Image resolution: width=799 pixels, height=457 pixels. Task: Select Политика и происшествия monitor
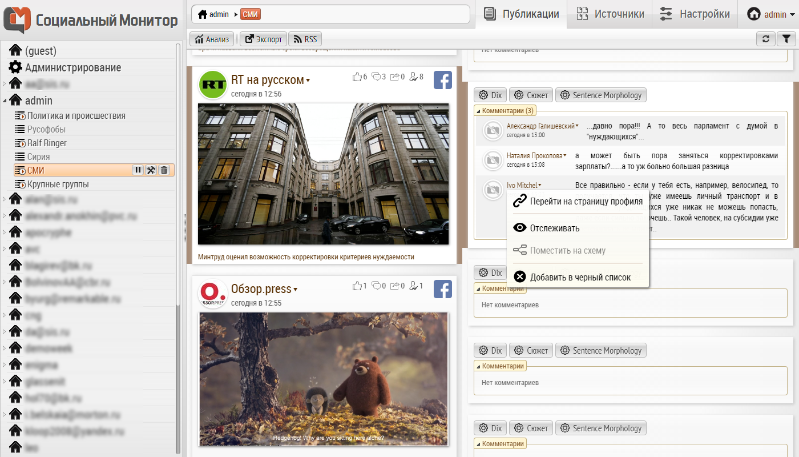[x=76, y=115]
